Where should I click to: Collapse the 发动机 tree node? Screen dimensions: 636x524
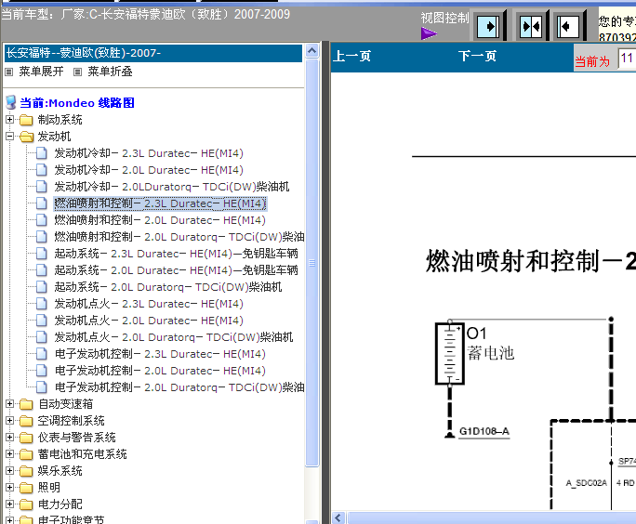click(x=9, y=137)
